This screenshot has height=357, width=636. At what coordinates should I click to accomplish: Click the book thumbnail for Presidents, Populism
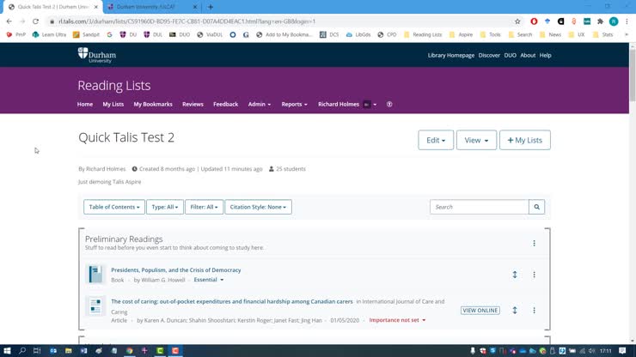tap(95, 275)
